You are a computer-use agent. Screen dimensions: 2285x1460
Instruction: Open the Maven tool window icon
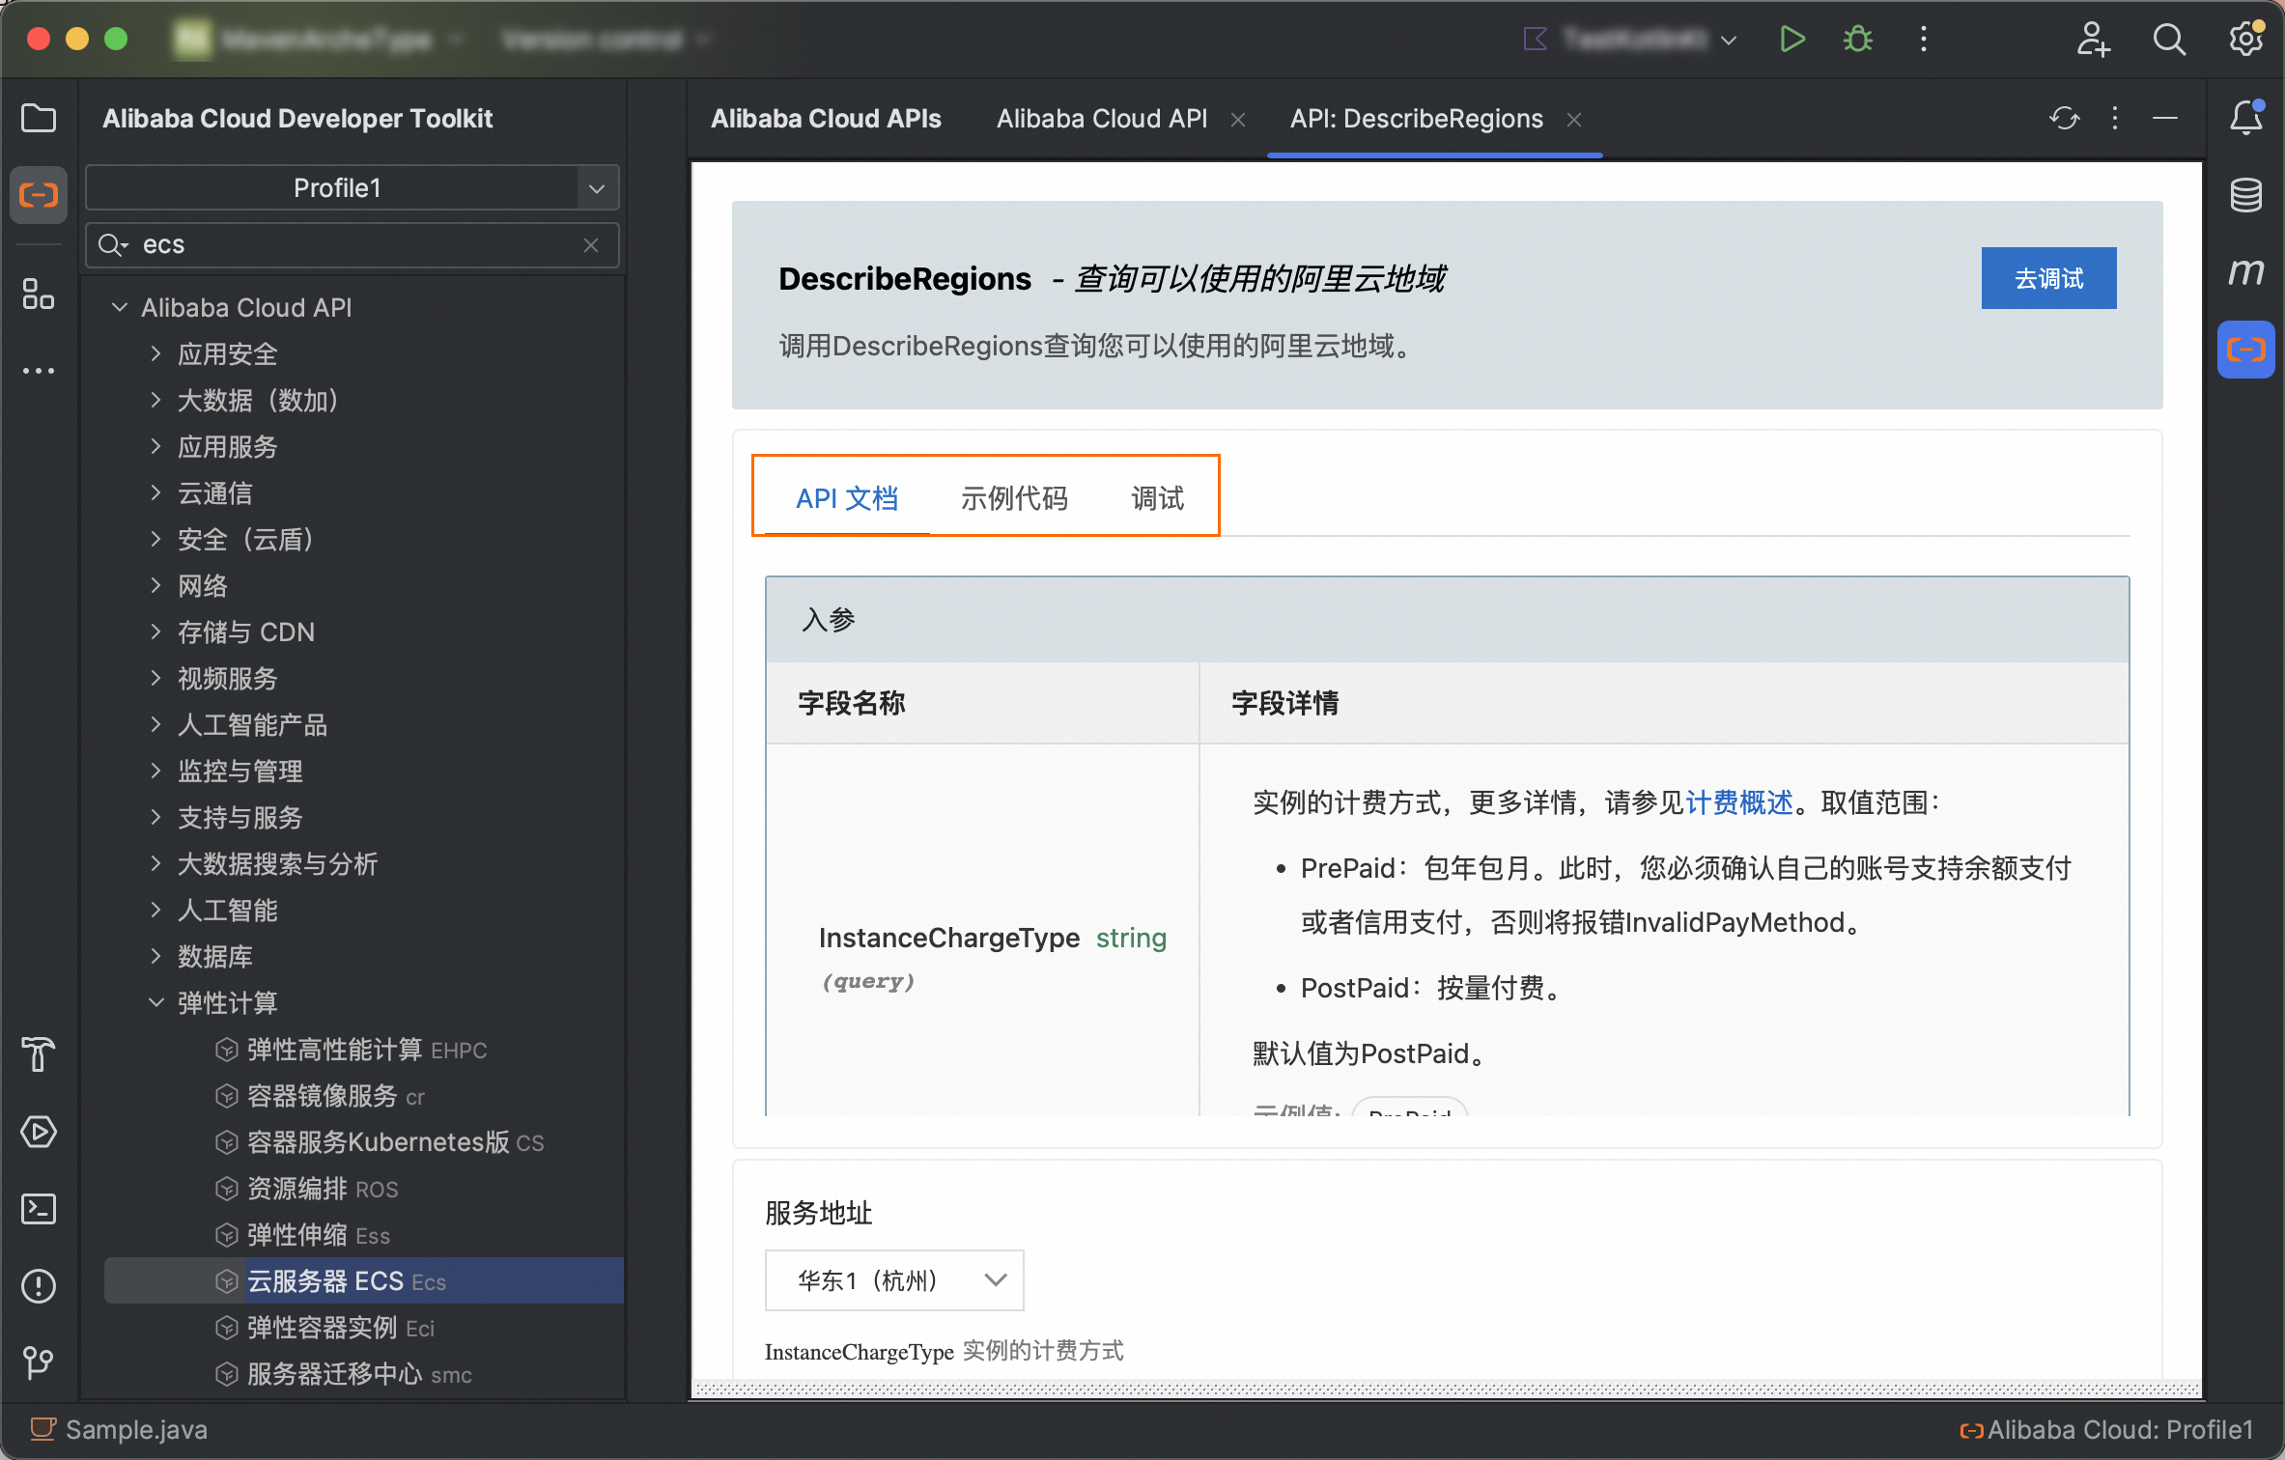tap(2246, 272)
